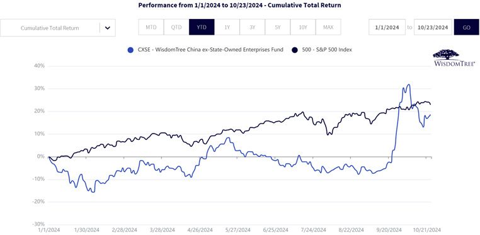480x235 pixels.
Task: Switch to the 3Y period
Action: pos(252,27)
